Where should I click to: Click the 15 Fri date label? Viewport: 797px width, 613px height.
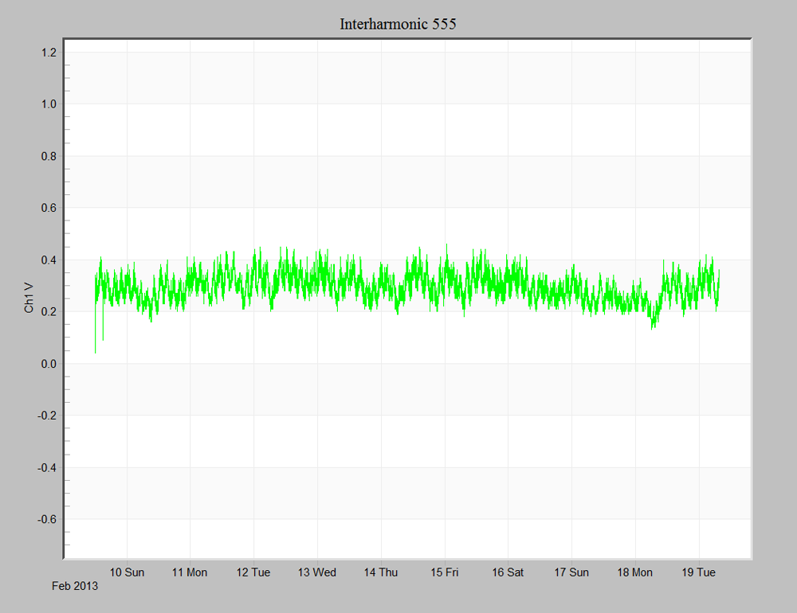tap(444, 572)
